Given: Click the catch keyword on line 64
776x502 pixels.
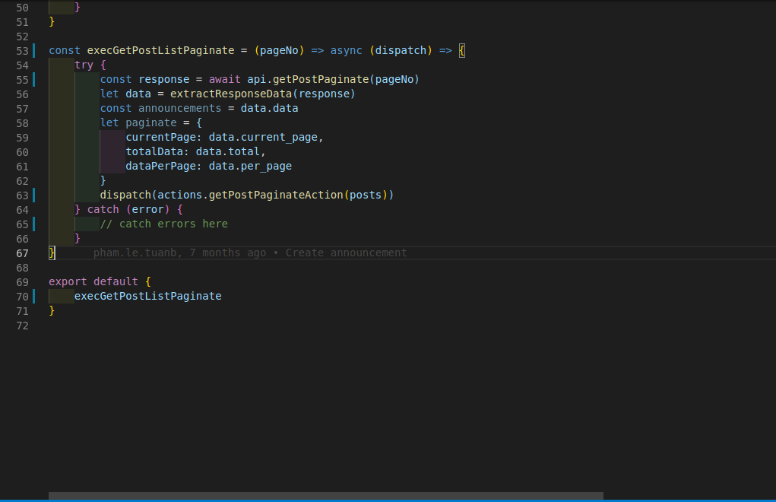Looking at the screenshot, I should [x=103, y=209].
